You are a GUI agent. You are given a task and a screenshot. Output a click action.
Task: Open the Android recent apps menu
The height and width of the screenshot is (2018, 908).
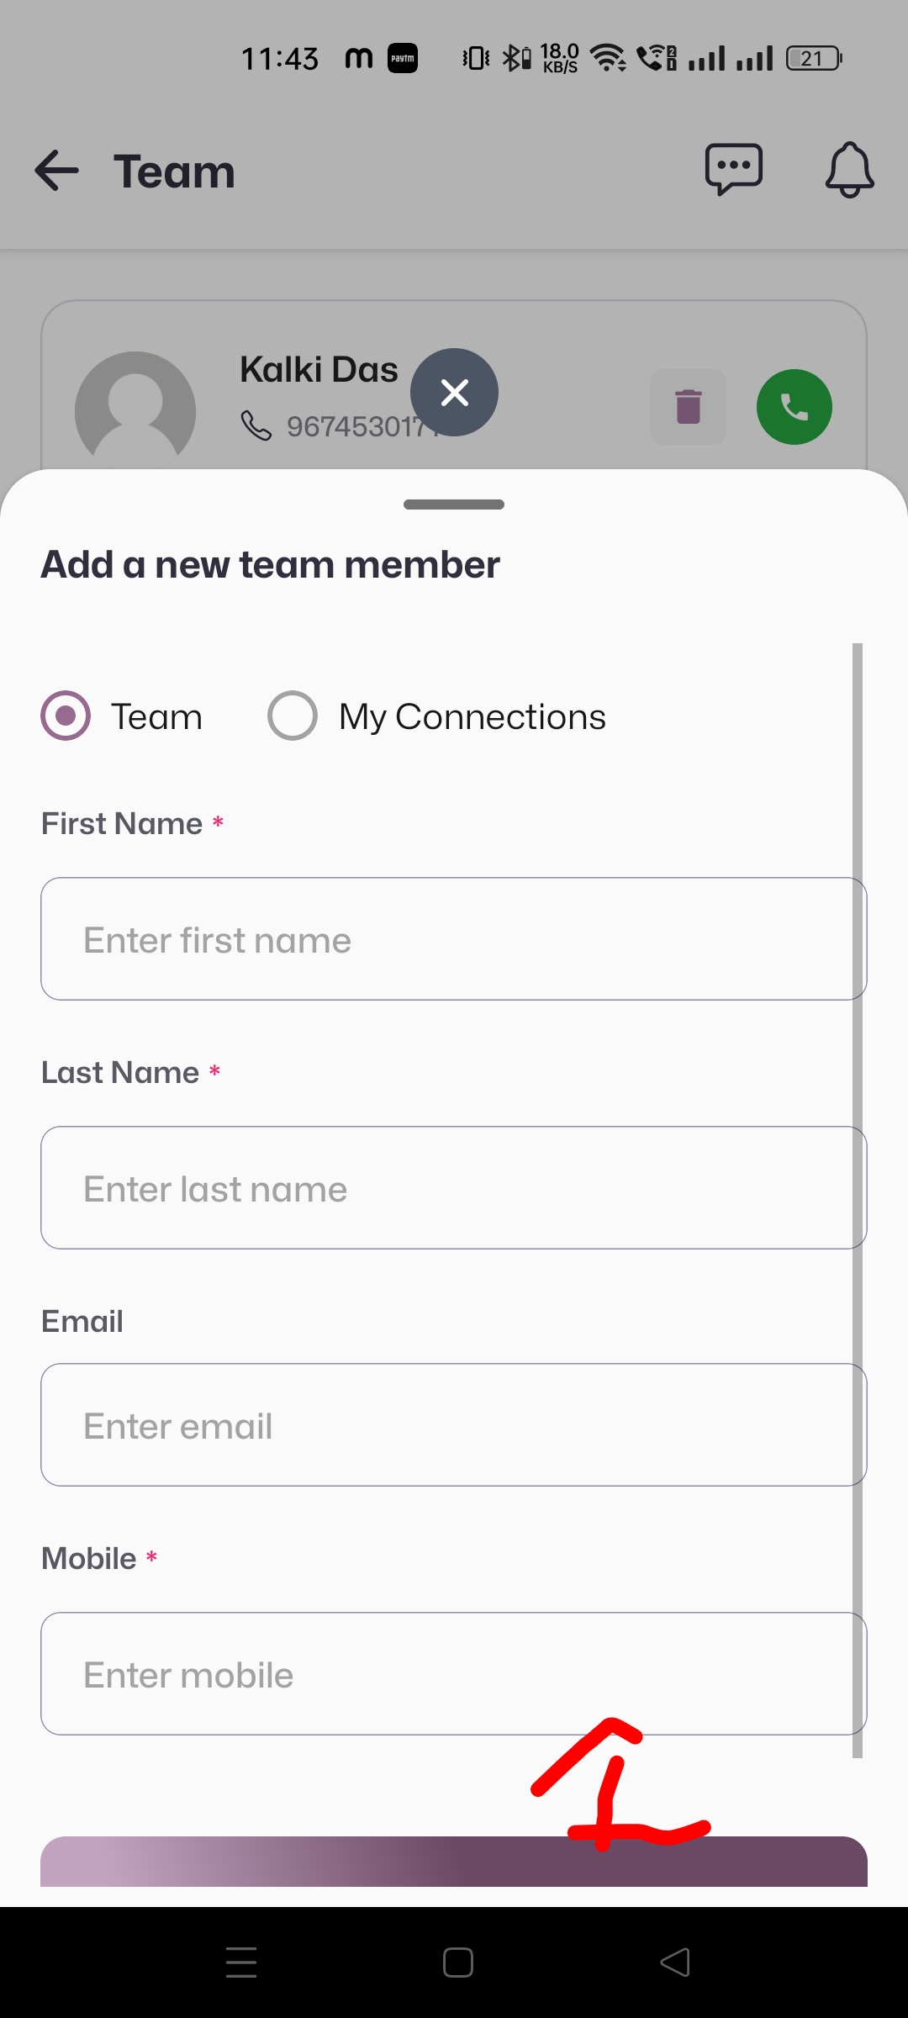coord(241,1963)
